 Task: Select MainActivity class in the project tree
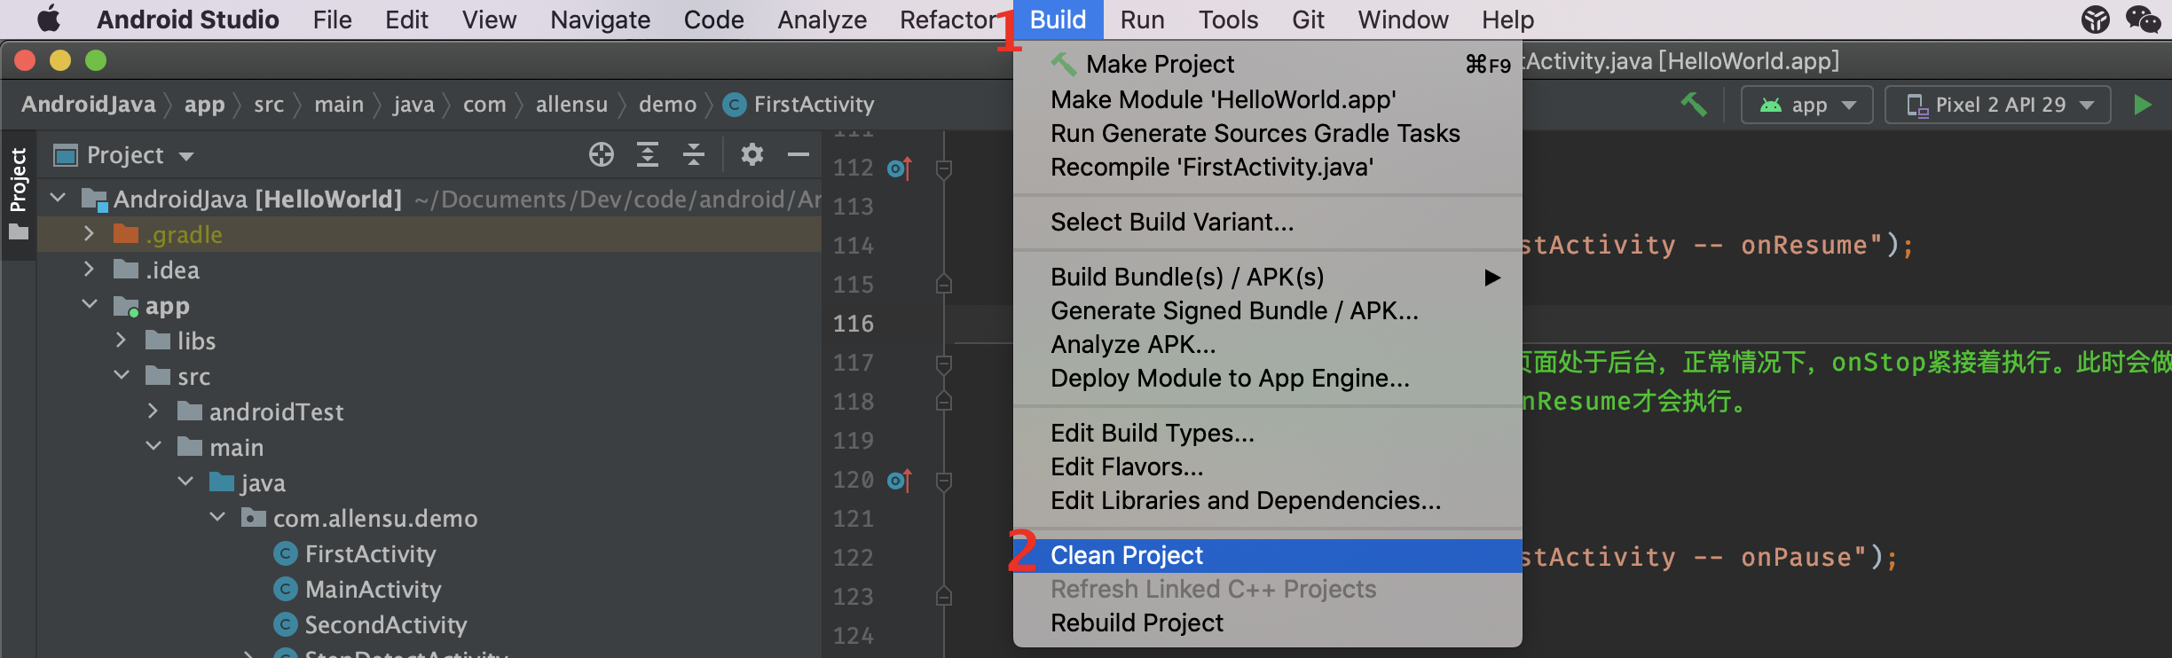(373, 589)
